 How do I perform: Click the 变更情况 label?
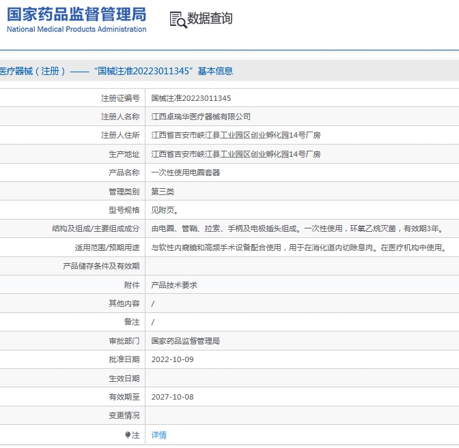tap(124, 415)
